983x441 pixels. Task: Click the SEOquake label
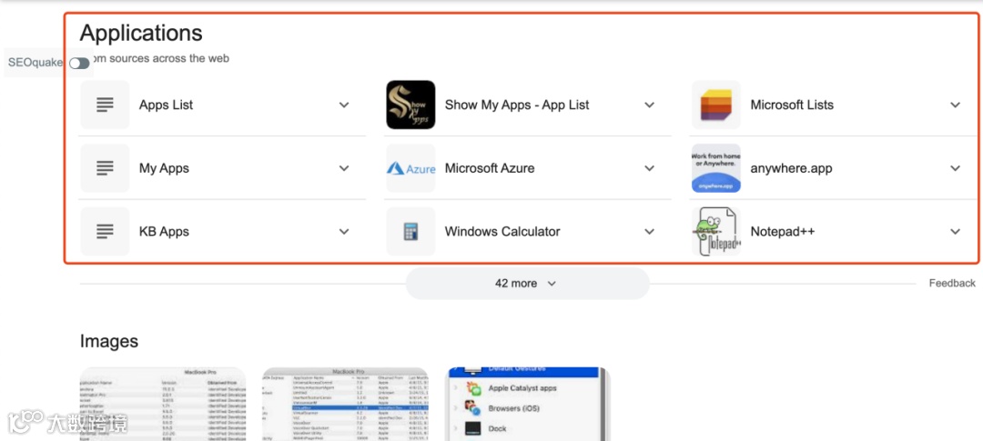click(35, 63)
